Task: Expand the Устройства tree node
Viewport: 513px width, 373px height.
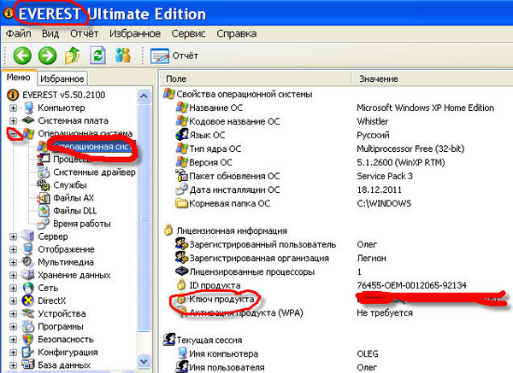Action: click(x=13, y=313)
